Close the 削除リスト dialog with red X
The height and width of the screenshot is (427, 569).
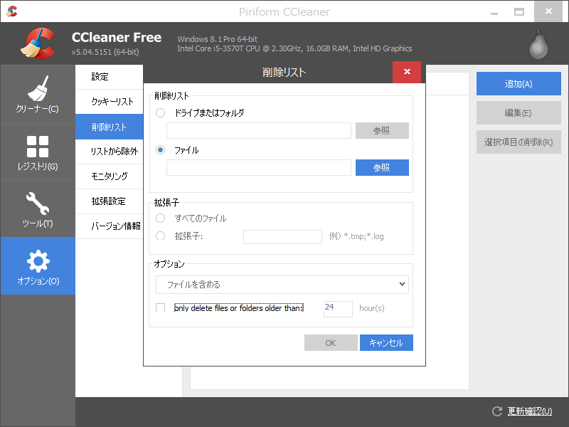point(407,72)
